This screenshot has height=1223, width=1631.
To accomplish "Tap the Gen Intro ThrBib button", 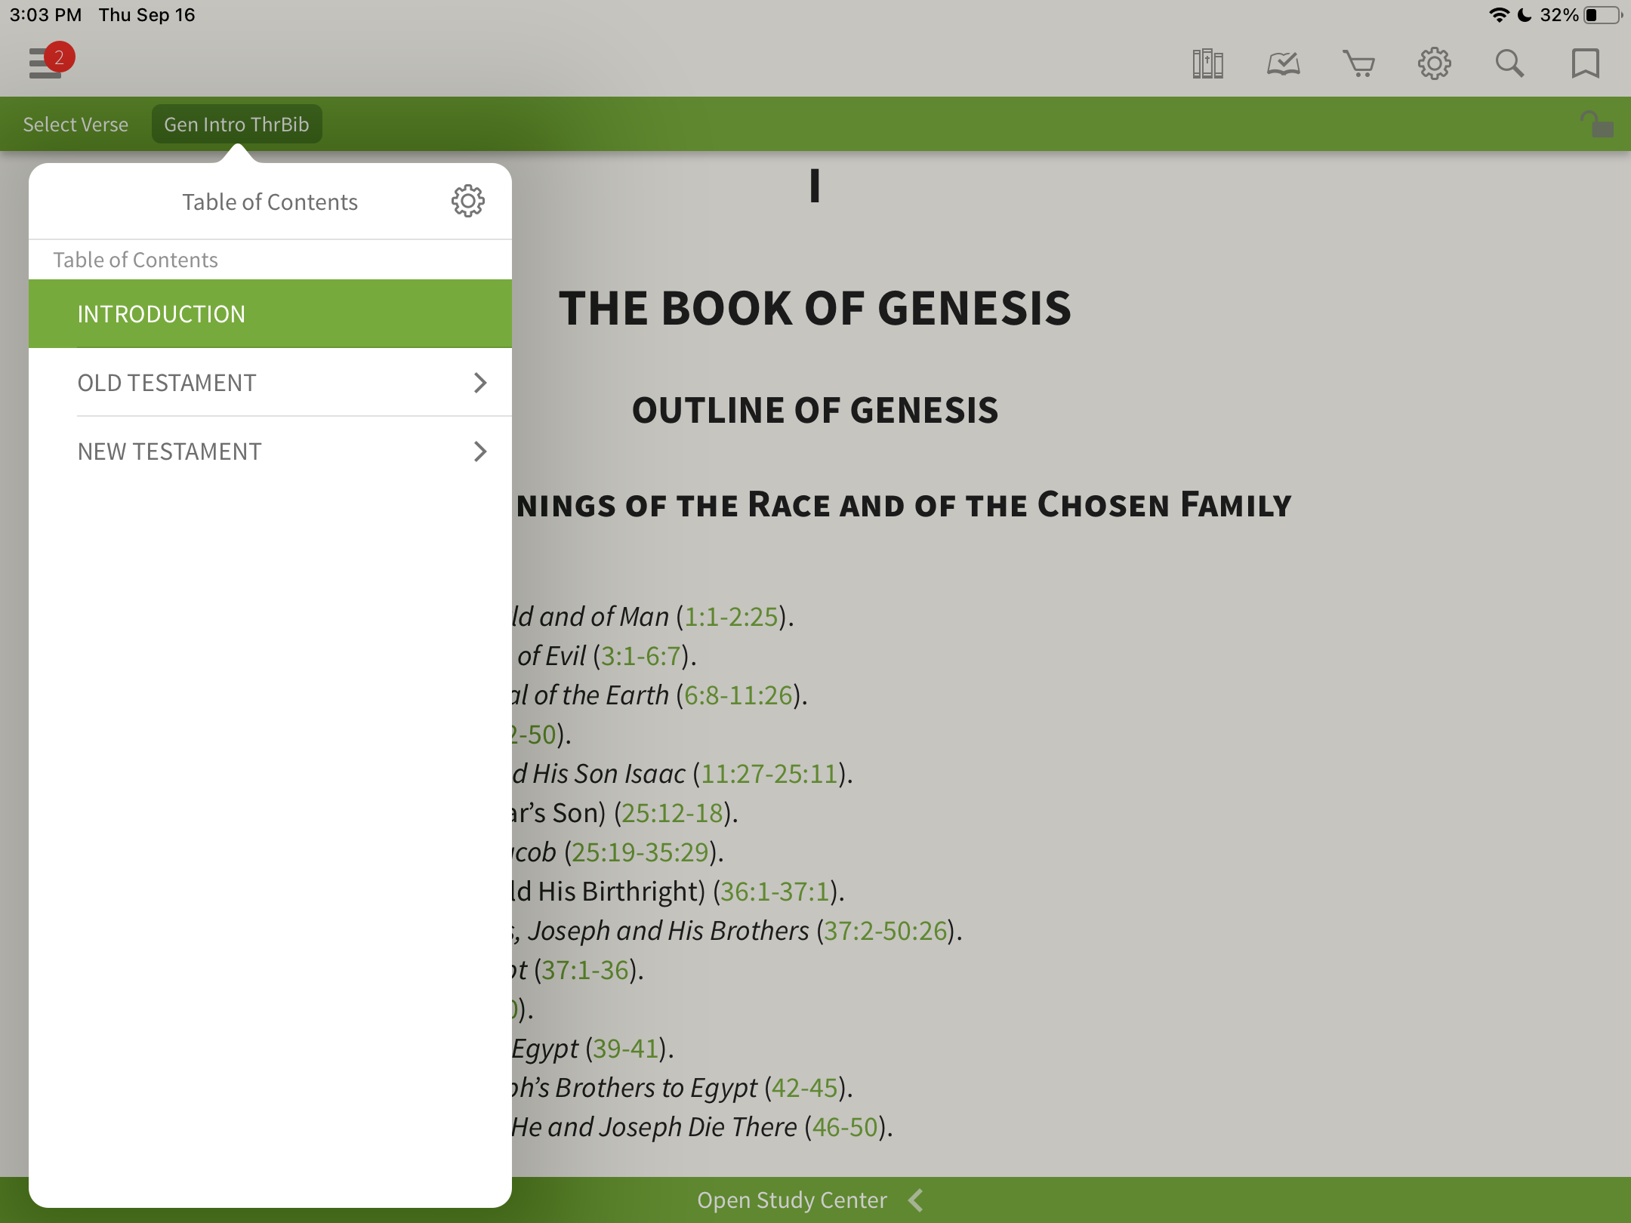I will (x=236, y=125).
